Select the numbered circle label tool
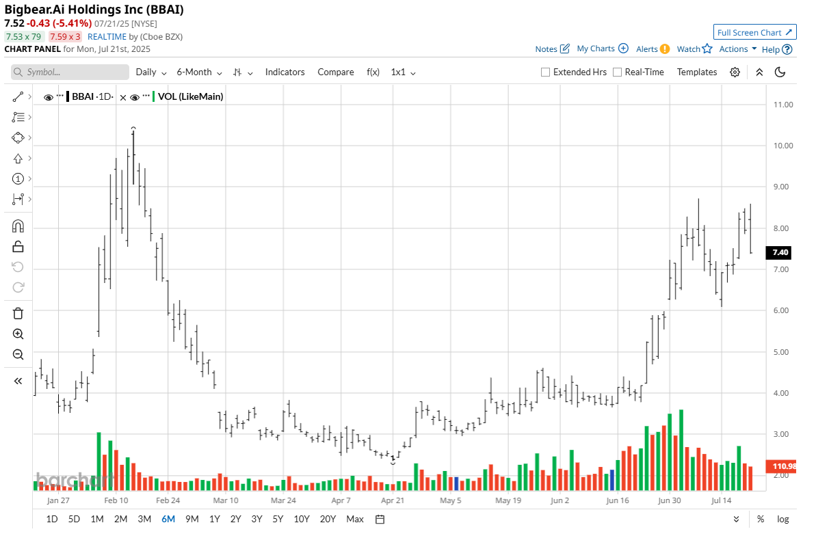 click(18, 178)
